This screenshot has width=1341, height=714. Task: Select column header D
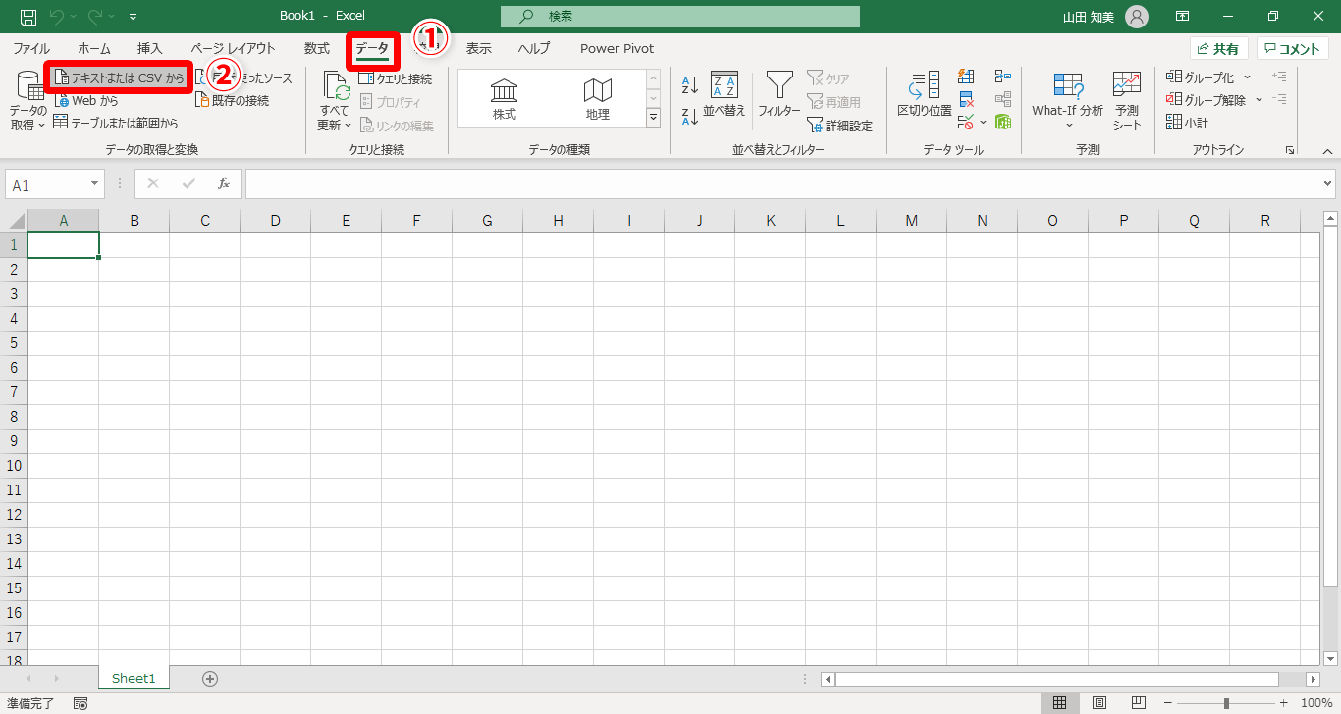276,221
